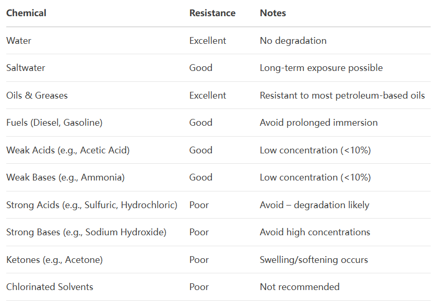Click the Chlorinated Solvents cell
This screenshot has height=301, width=439.
[50, 287]
